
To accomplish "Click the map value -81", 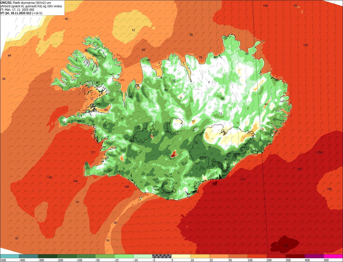I will coord(109,171).
